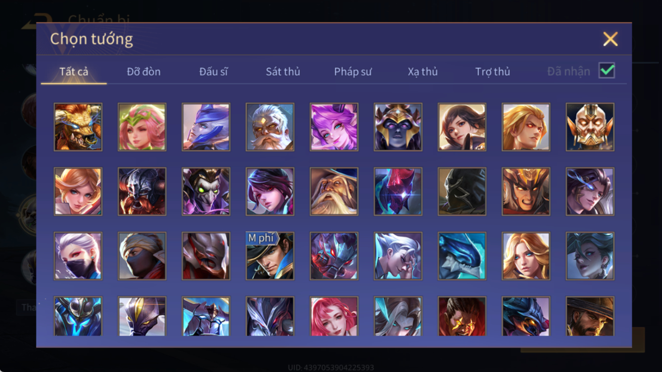Toggle the Đã nhận checkbox
Screen dimensions: 662x372
(607, 71)
